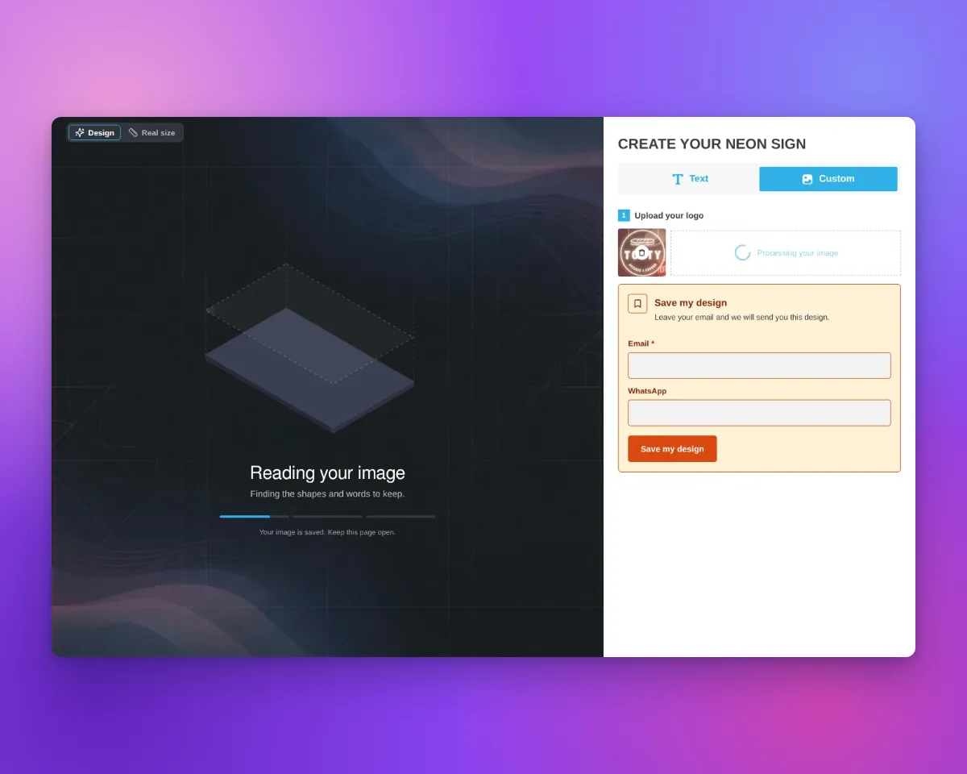Click the CREATE YOUR NEON SIGN heading
Screen dimensions: 967x774
(712, 144)
